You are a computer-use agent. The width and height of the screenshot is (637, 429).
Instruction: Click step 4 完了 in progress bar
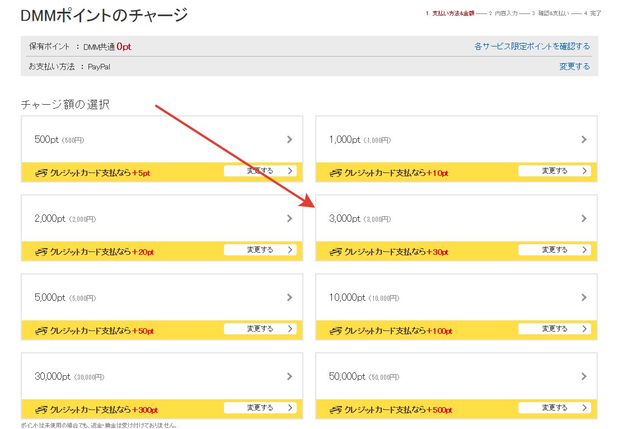coord(593,13)
